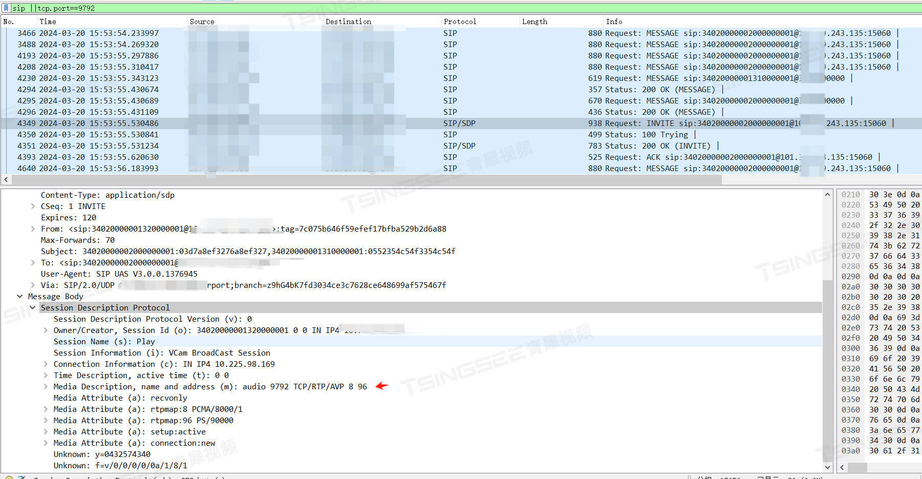Click the display filter bookmark icon
Screen dimensions: 922x479
point(6,8)
